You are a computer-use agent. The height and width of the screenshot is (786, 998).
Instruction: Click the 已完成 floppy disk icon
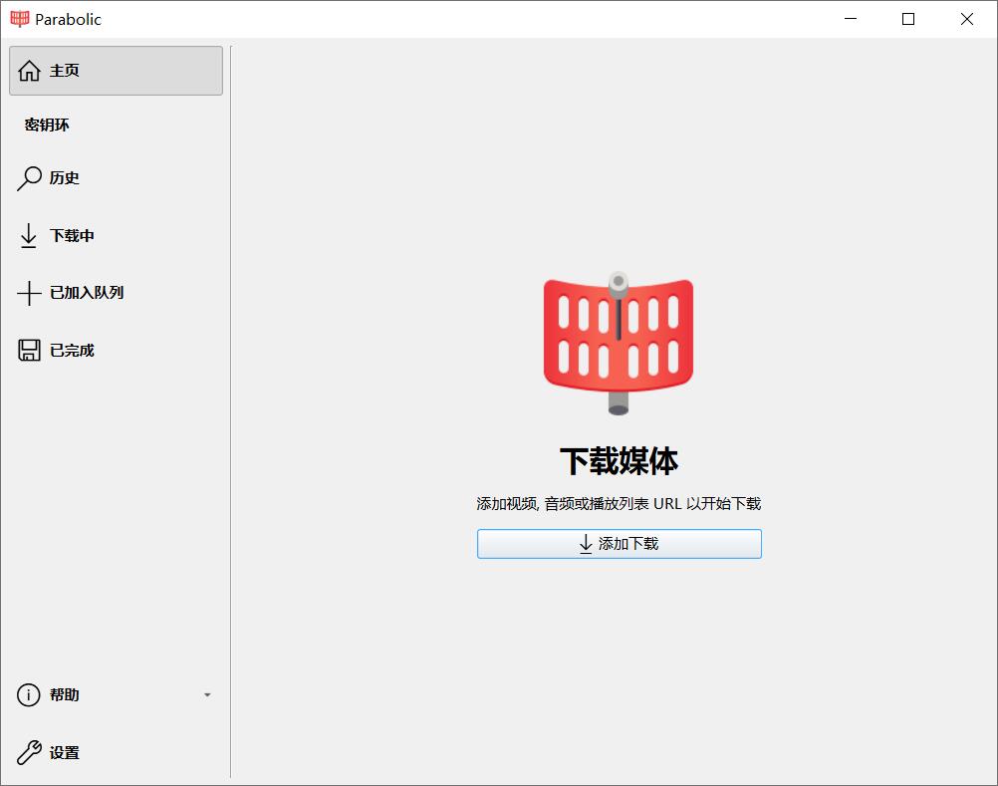29,350
